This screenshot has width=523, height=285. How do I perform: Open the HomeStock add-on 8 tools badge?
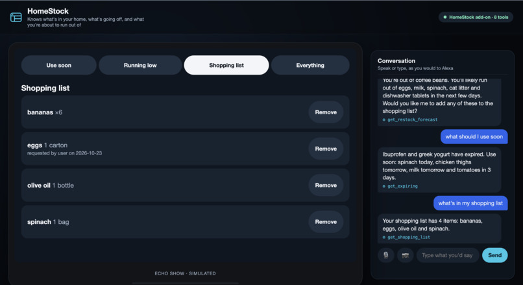pos(476,17)
